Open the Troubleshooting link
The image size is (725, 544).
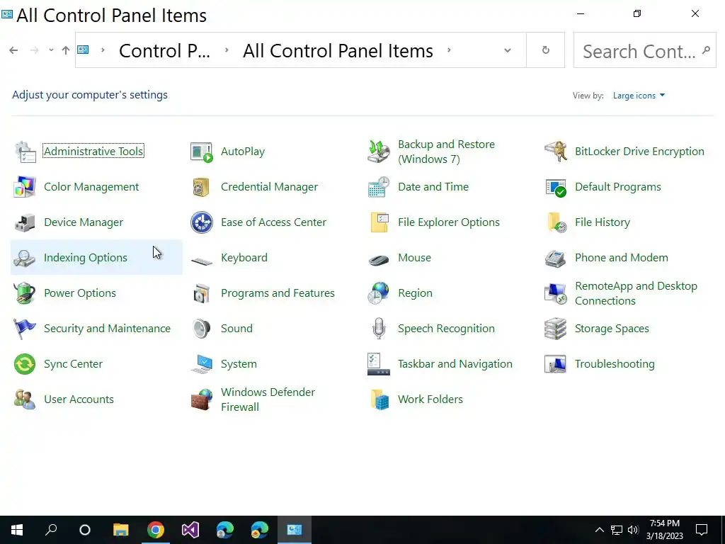click(x=615, y=364)
